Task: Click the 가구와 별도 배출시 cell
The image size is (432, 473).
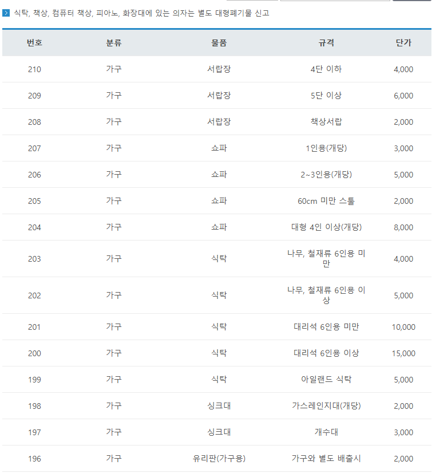Action: coord(326,459)
